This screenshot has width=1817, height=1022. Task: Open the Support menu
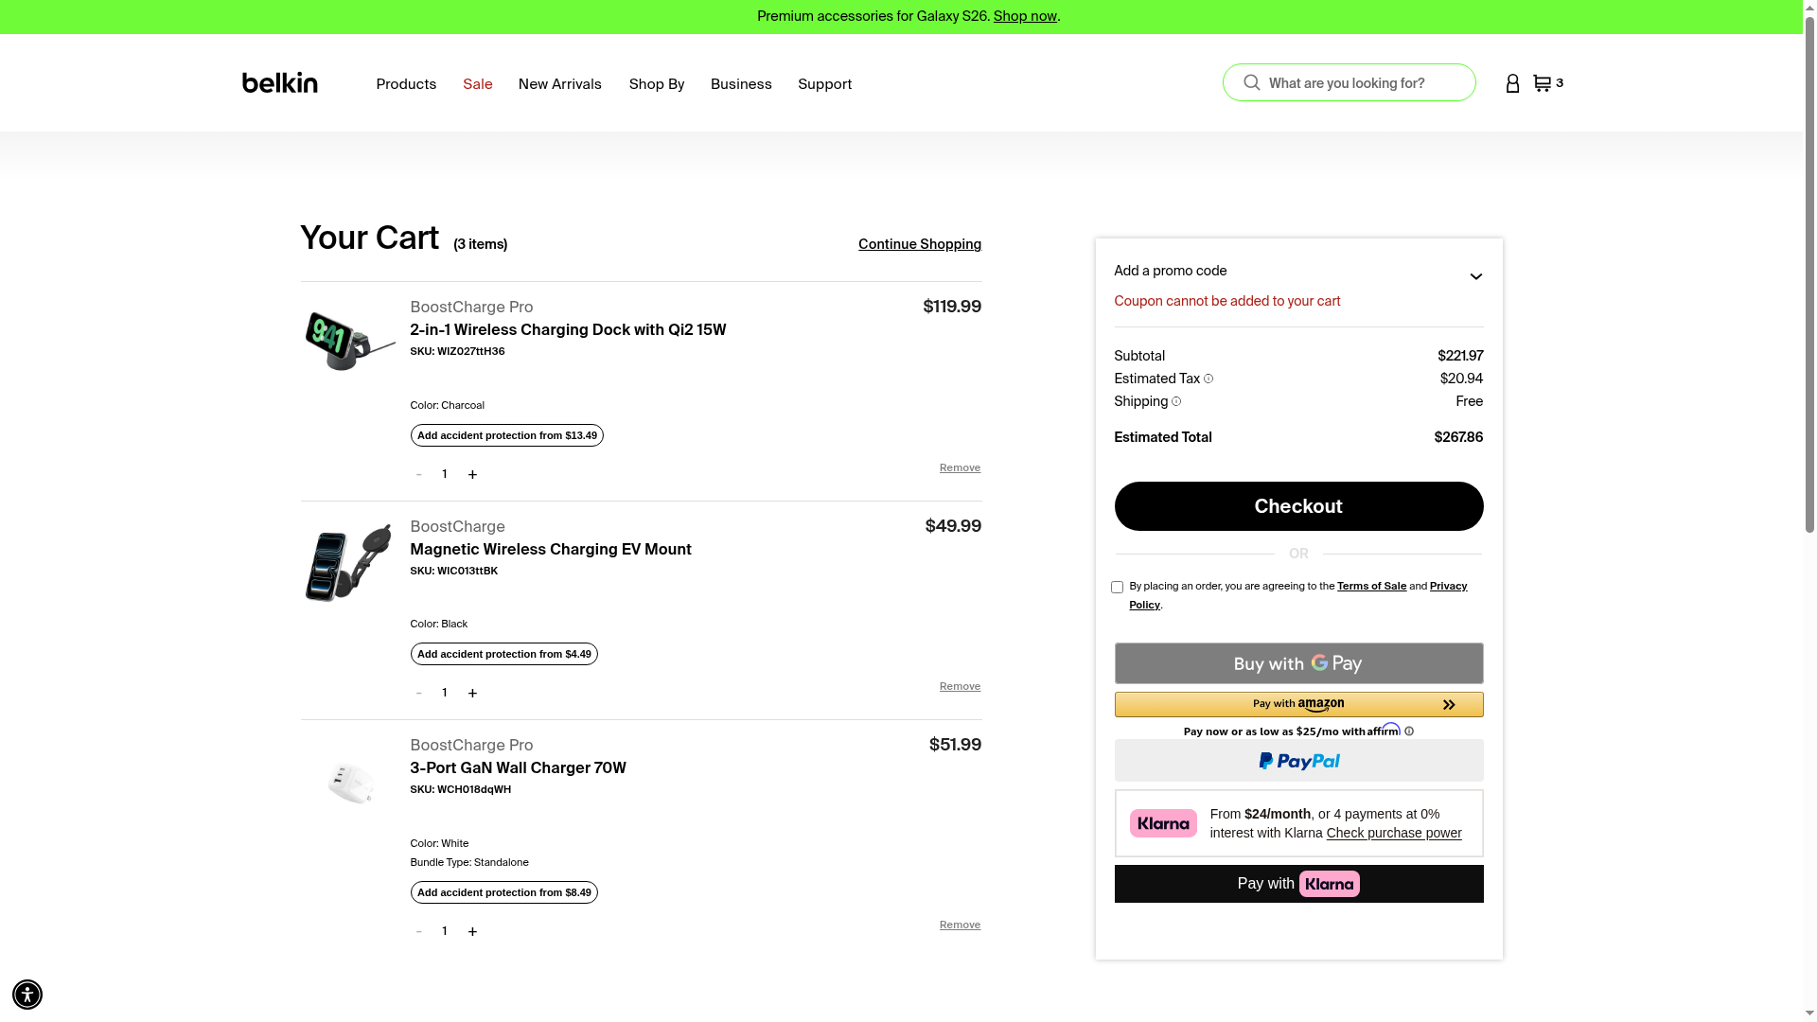pyautogui.click(x=825, y=84)
